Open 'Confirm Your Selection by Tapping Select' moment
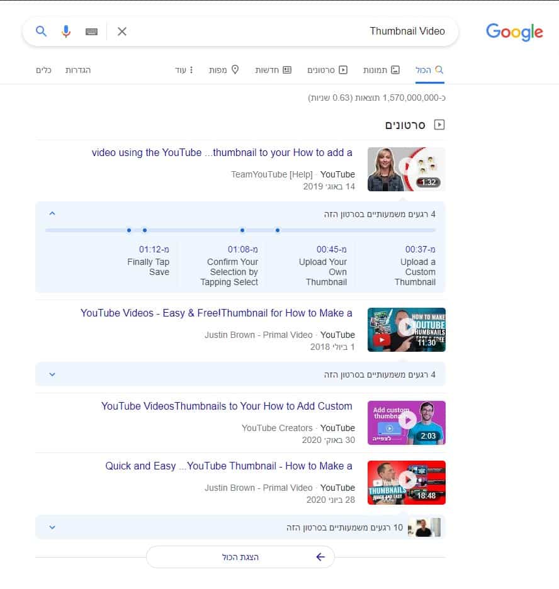Screen dimensions: 559x589 pyautogui.click(x=229, y=265)
